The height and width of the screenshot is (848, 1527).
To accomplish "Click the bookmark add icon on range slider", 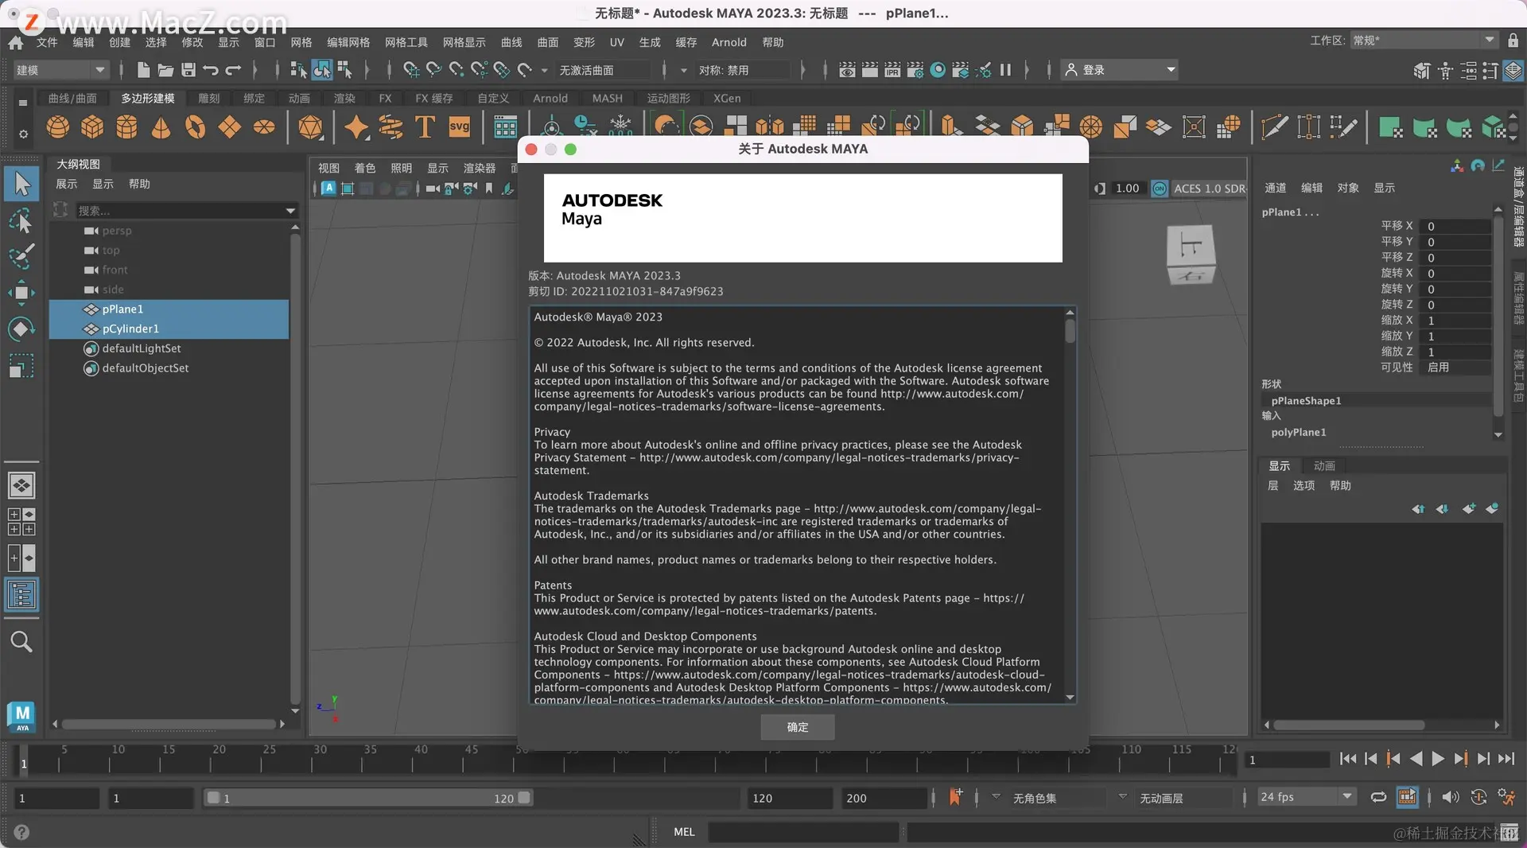I will coord(955,796).
